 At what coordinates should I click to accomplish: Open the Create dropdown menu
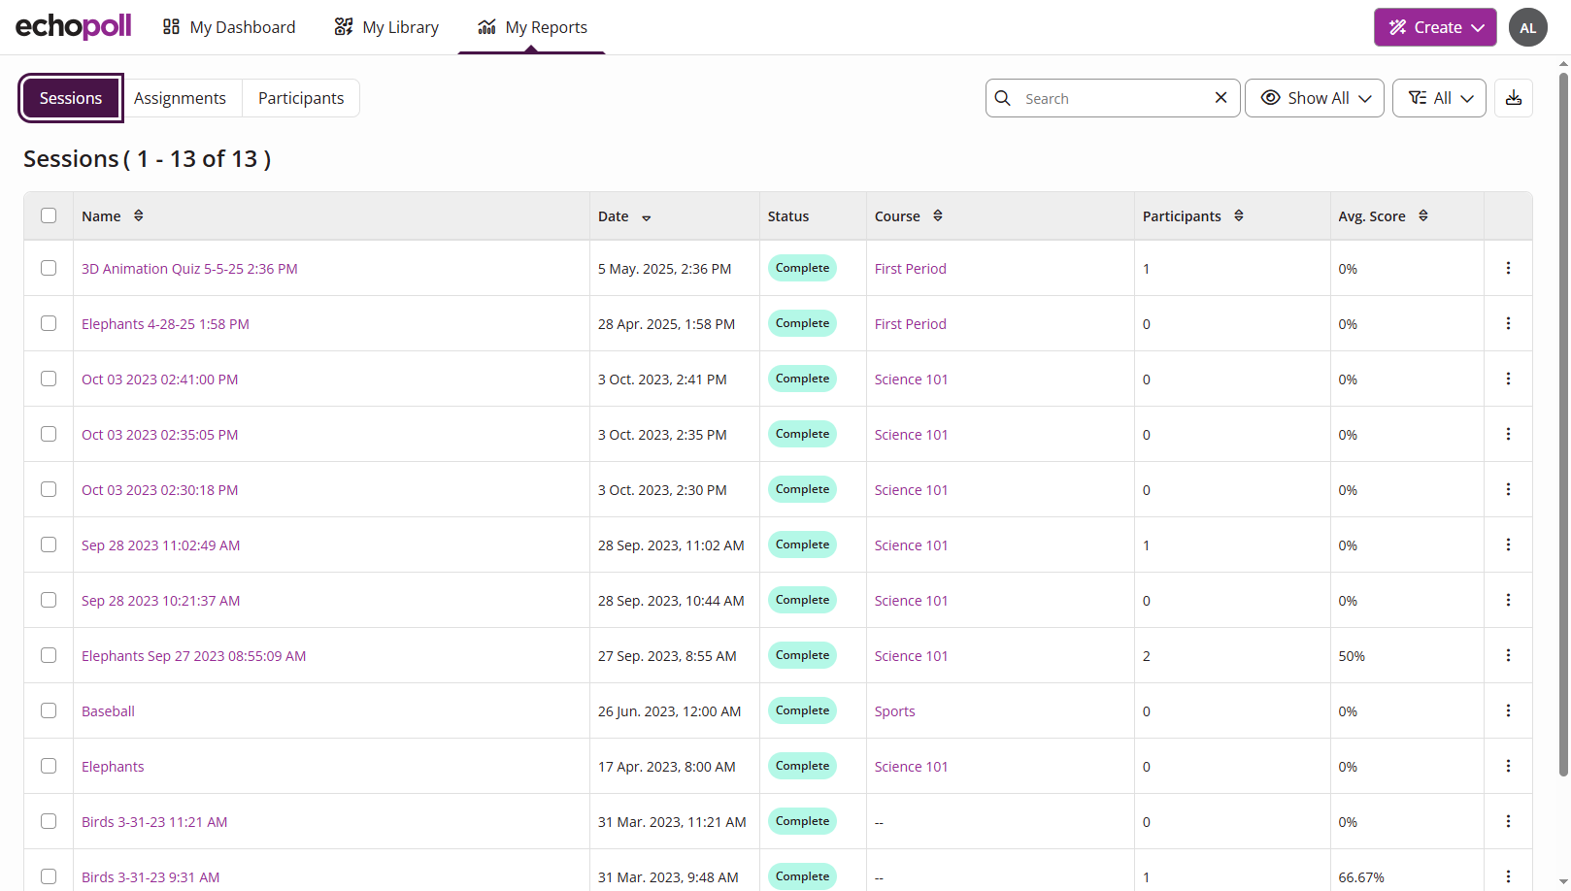click(x=1435, y=27)
